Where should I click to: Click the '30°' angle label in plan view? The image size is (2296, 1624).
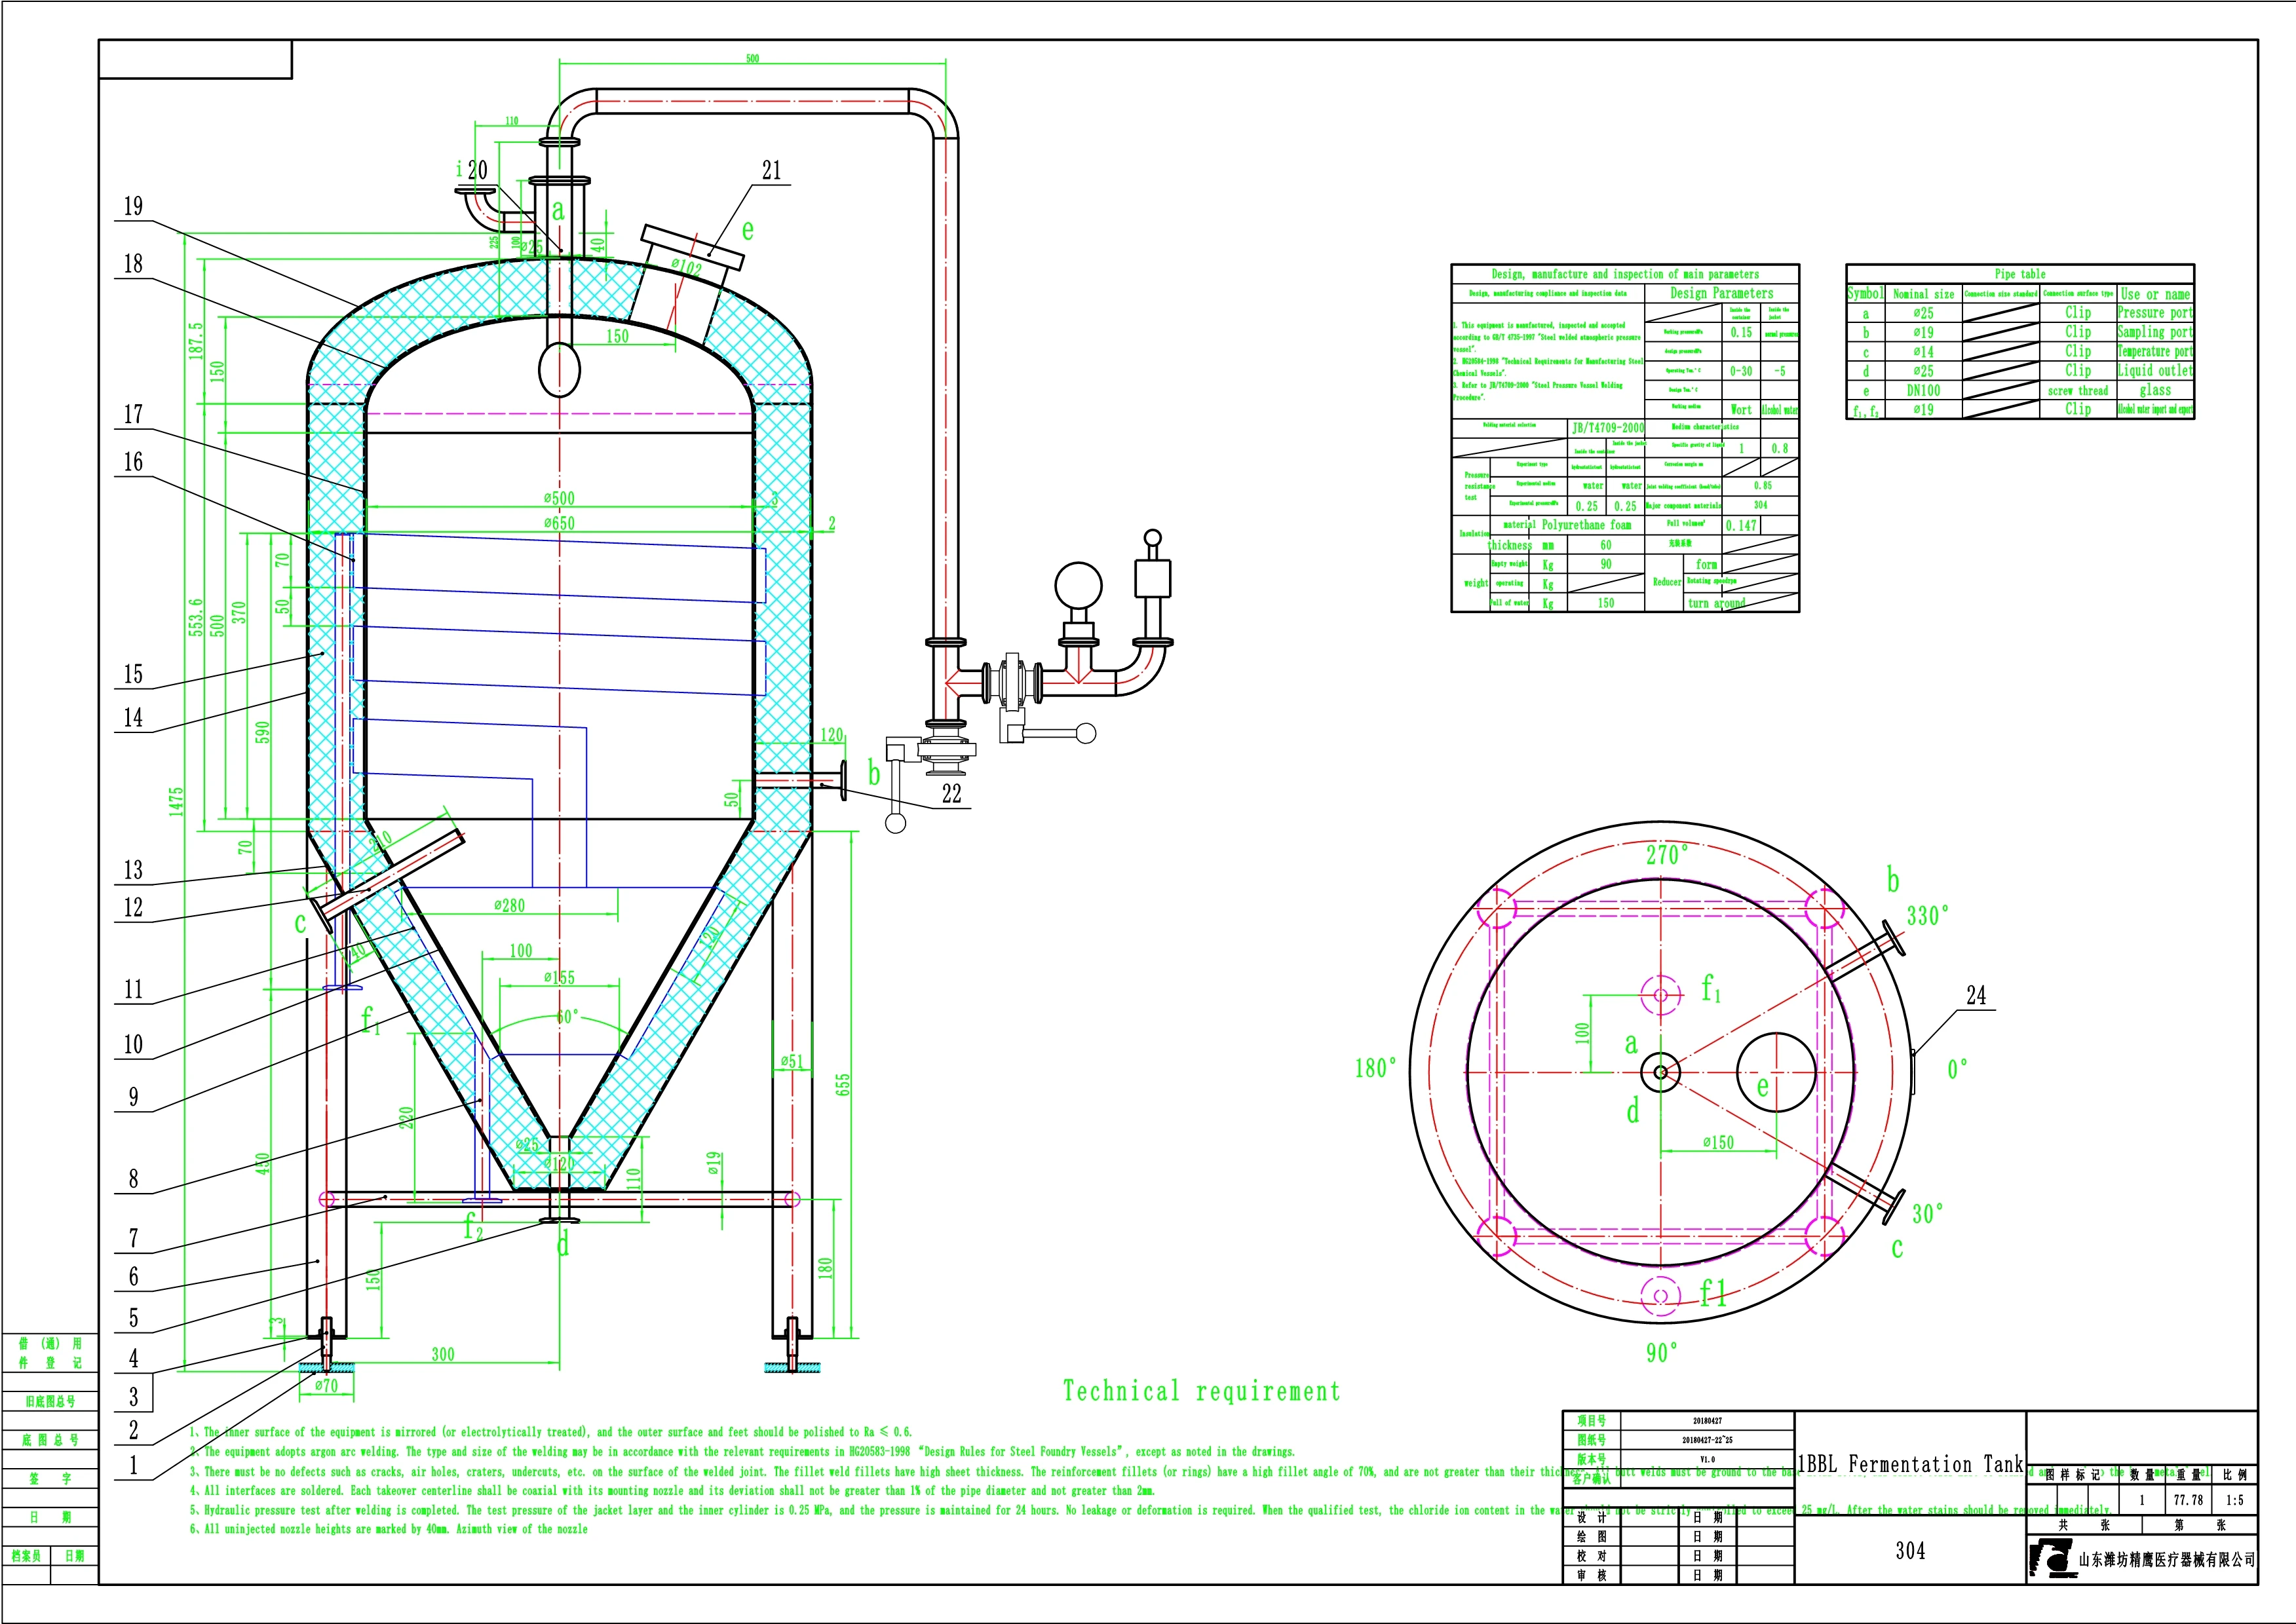click(1928, 1214)
